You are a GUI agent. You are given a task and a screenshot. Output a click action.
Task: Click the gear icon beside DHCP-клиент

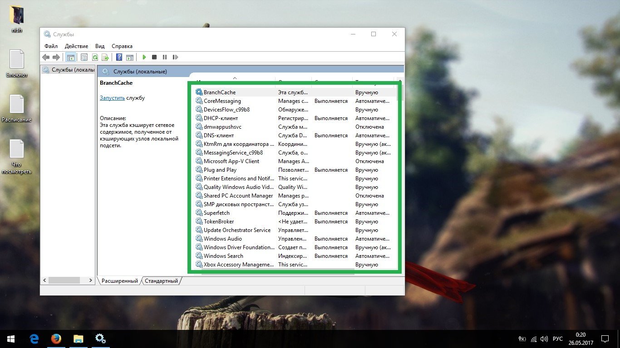199,118
